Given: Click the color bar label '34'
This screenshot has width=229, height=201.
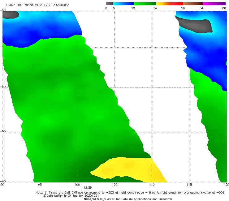Looking at the screenshot, I should [x=155, y=8].
